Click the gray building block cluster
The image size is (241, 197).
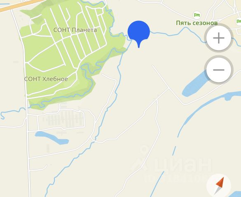tap(65, 119)
